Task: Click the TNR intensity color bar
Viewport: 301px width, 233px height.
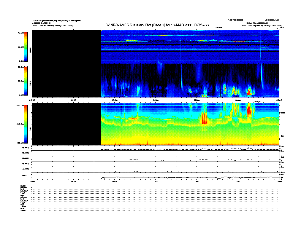Action: [26, 124]
